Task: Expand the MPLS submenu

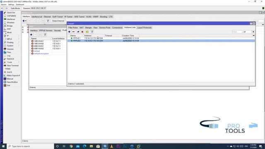Action: [x=9, y=39]
